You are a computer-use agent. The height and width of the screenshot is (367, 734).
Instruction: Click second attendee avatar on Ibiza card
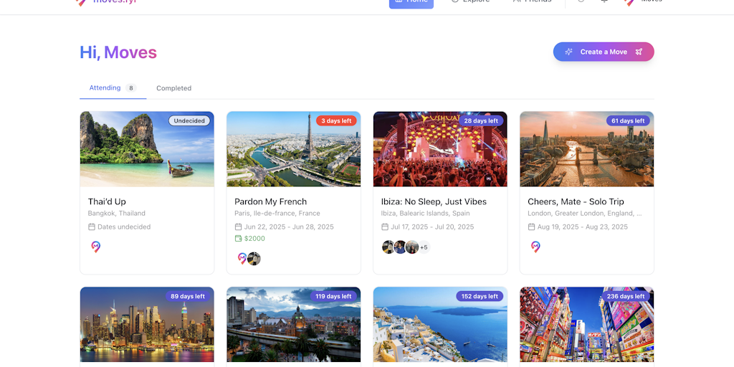[x=400, y=247]
